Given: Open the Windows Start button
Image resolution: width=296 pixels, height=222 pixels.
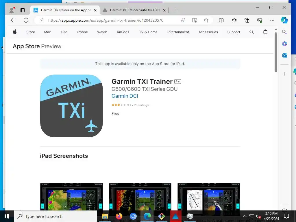Looking at the screenshot, I should pyautogui.click(x=7, y=216).
